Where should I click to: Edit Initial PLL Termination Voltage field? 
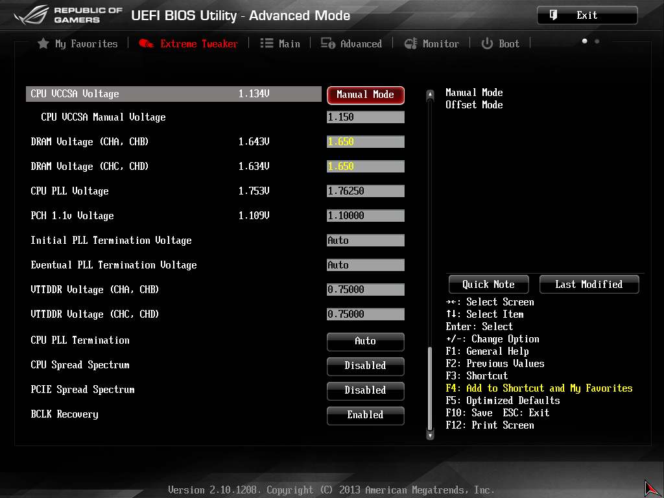366,240
